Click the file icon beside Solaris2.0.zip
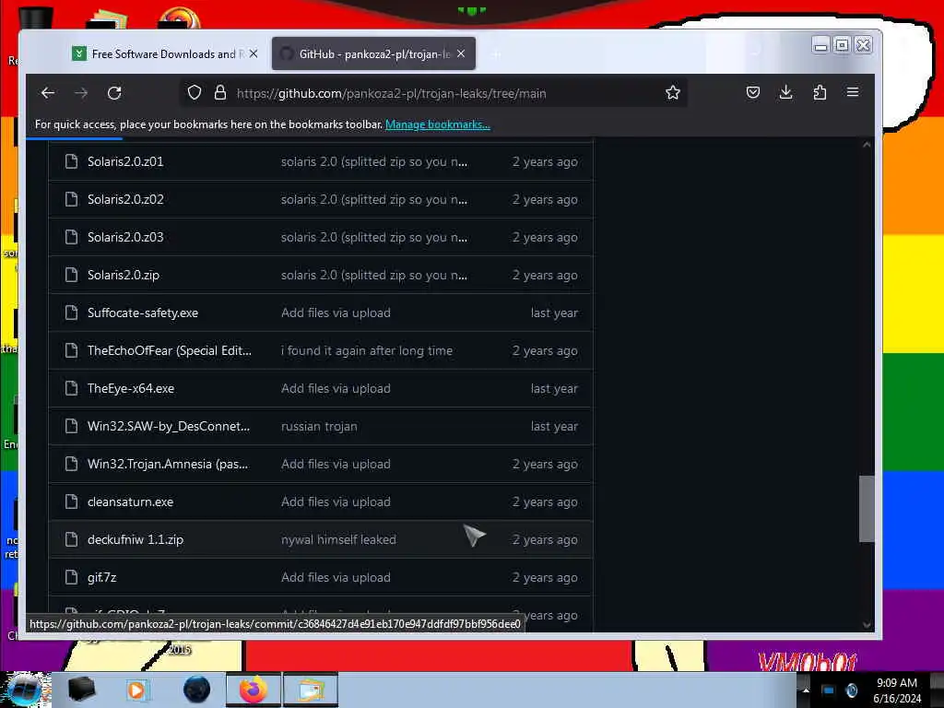The image size is (944, 708). [x=71, y=275]
